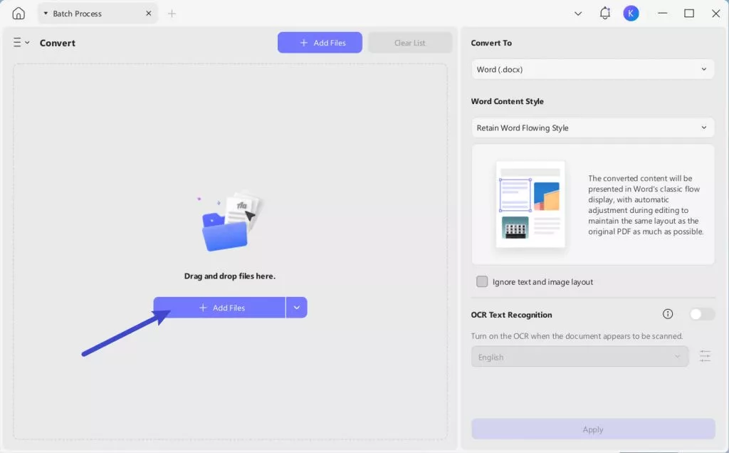Open Retain Word Flowing Style dropdown

click(x=592, y=127)
